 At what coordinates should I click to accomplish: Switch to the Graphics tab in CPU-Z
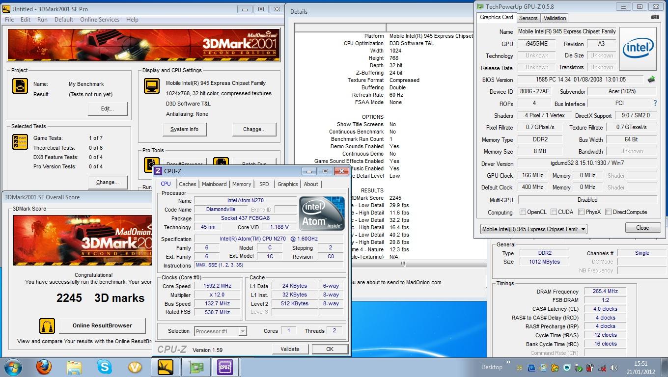coord(288,184)
